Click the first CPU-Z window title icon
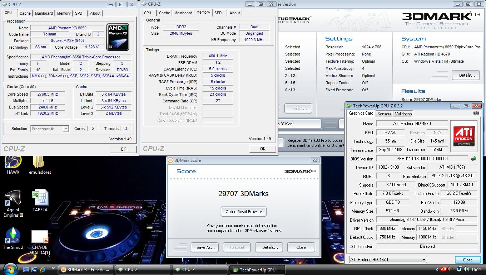486x275 pixels. (x=5, y=4)
